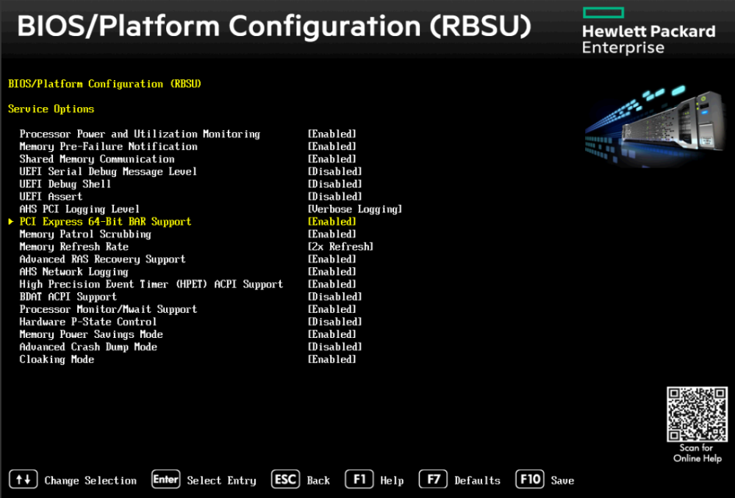Click the Enter key icon

click(x=165, y=480)
